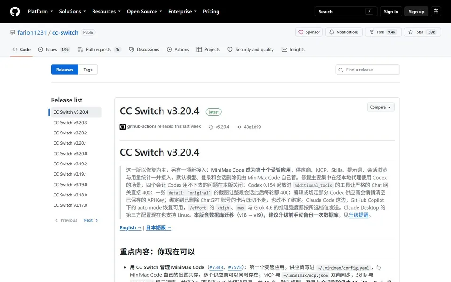Viewport: 451px width, 282px height.
Task: Open the Security and quality tab
Action: click(250, 49)
